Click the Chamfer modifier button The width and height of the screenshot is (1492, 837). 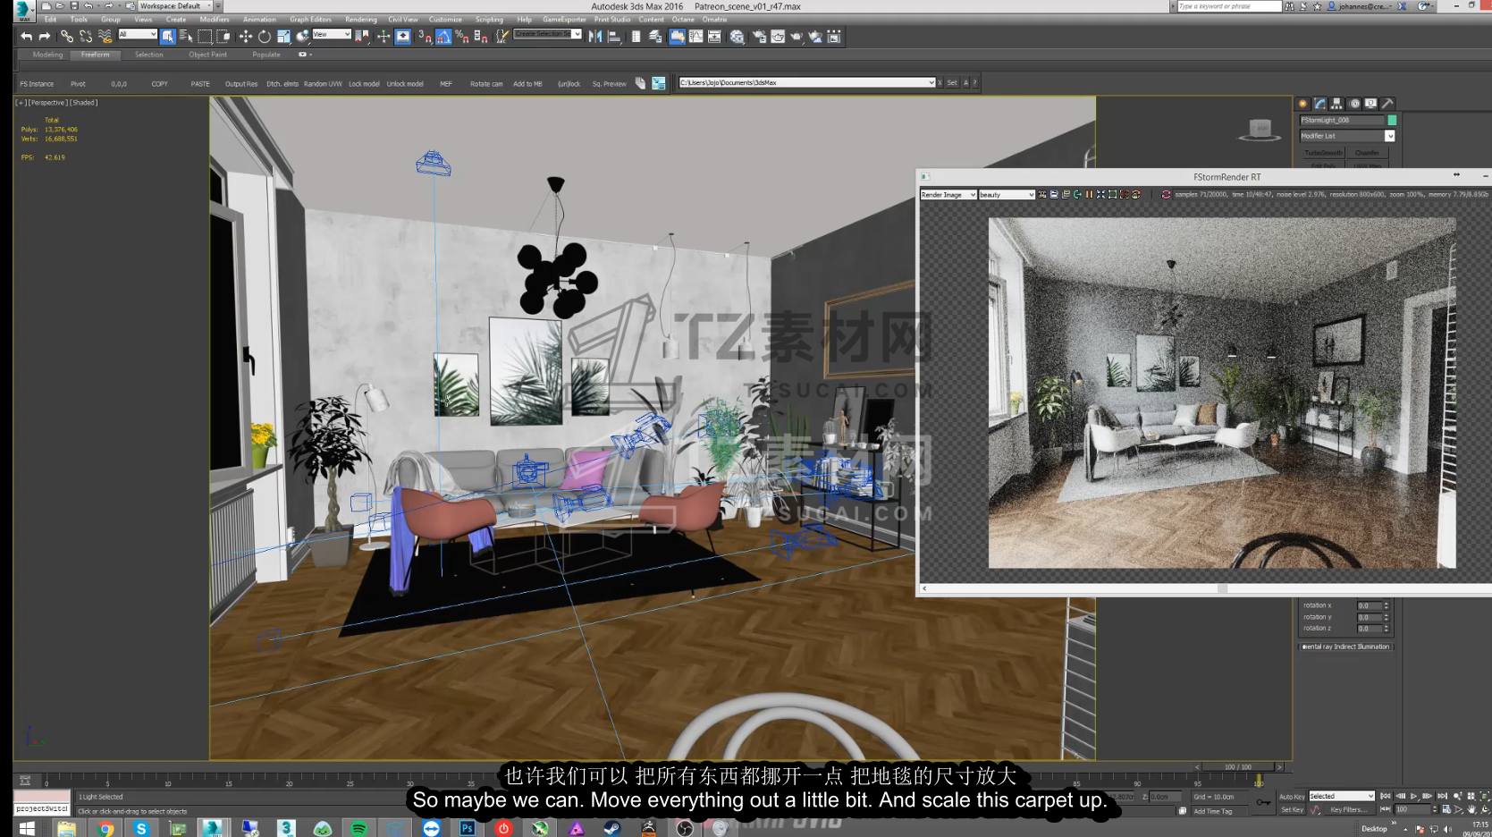tap(1367, 153)
